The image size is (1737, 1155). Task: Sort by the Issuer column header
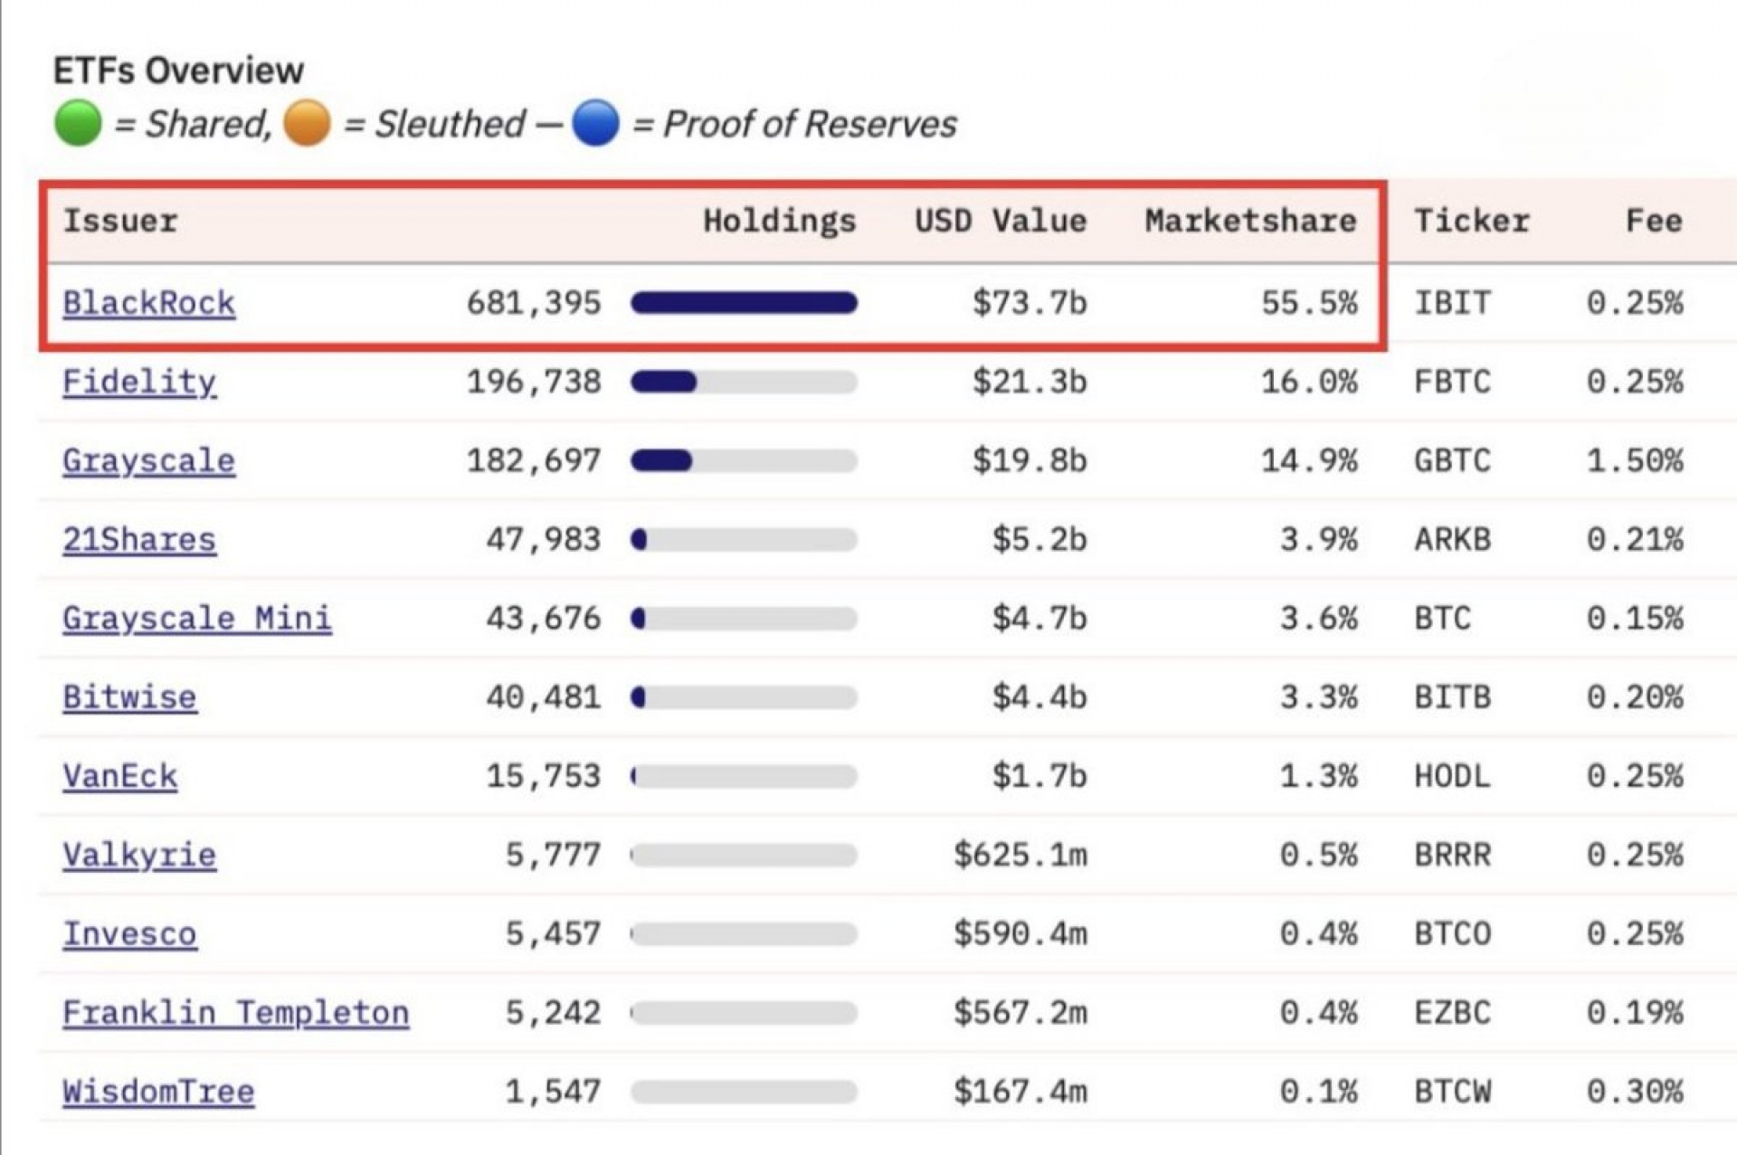click(x=120, y=221)
